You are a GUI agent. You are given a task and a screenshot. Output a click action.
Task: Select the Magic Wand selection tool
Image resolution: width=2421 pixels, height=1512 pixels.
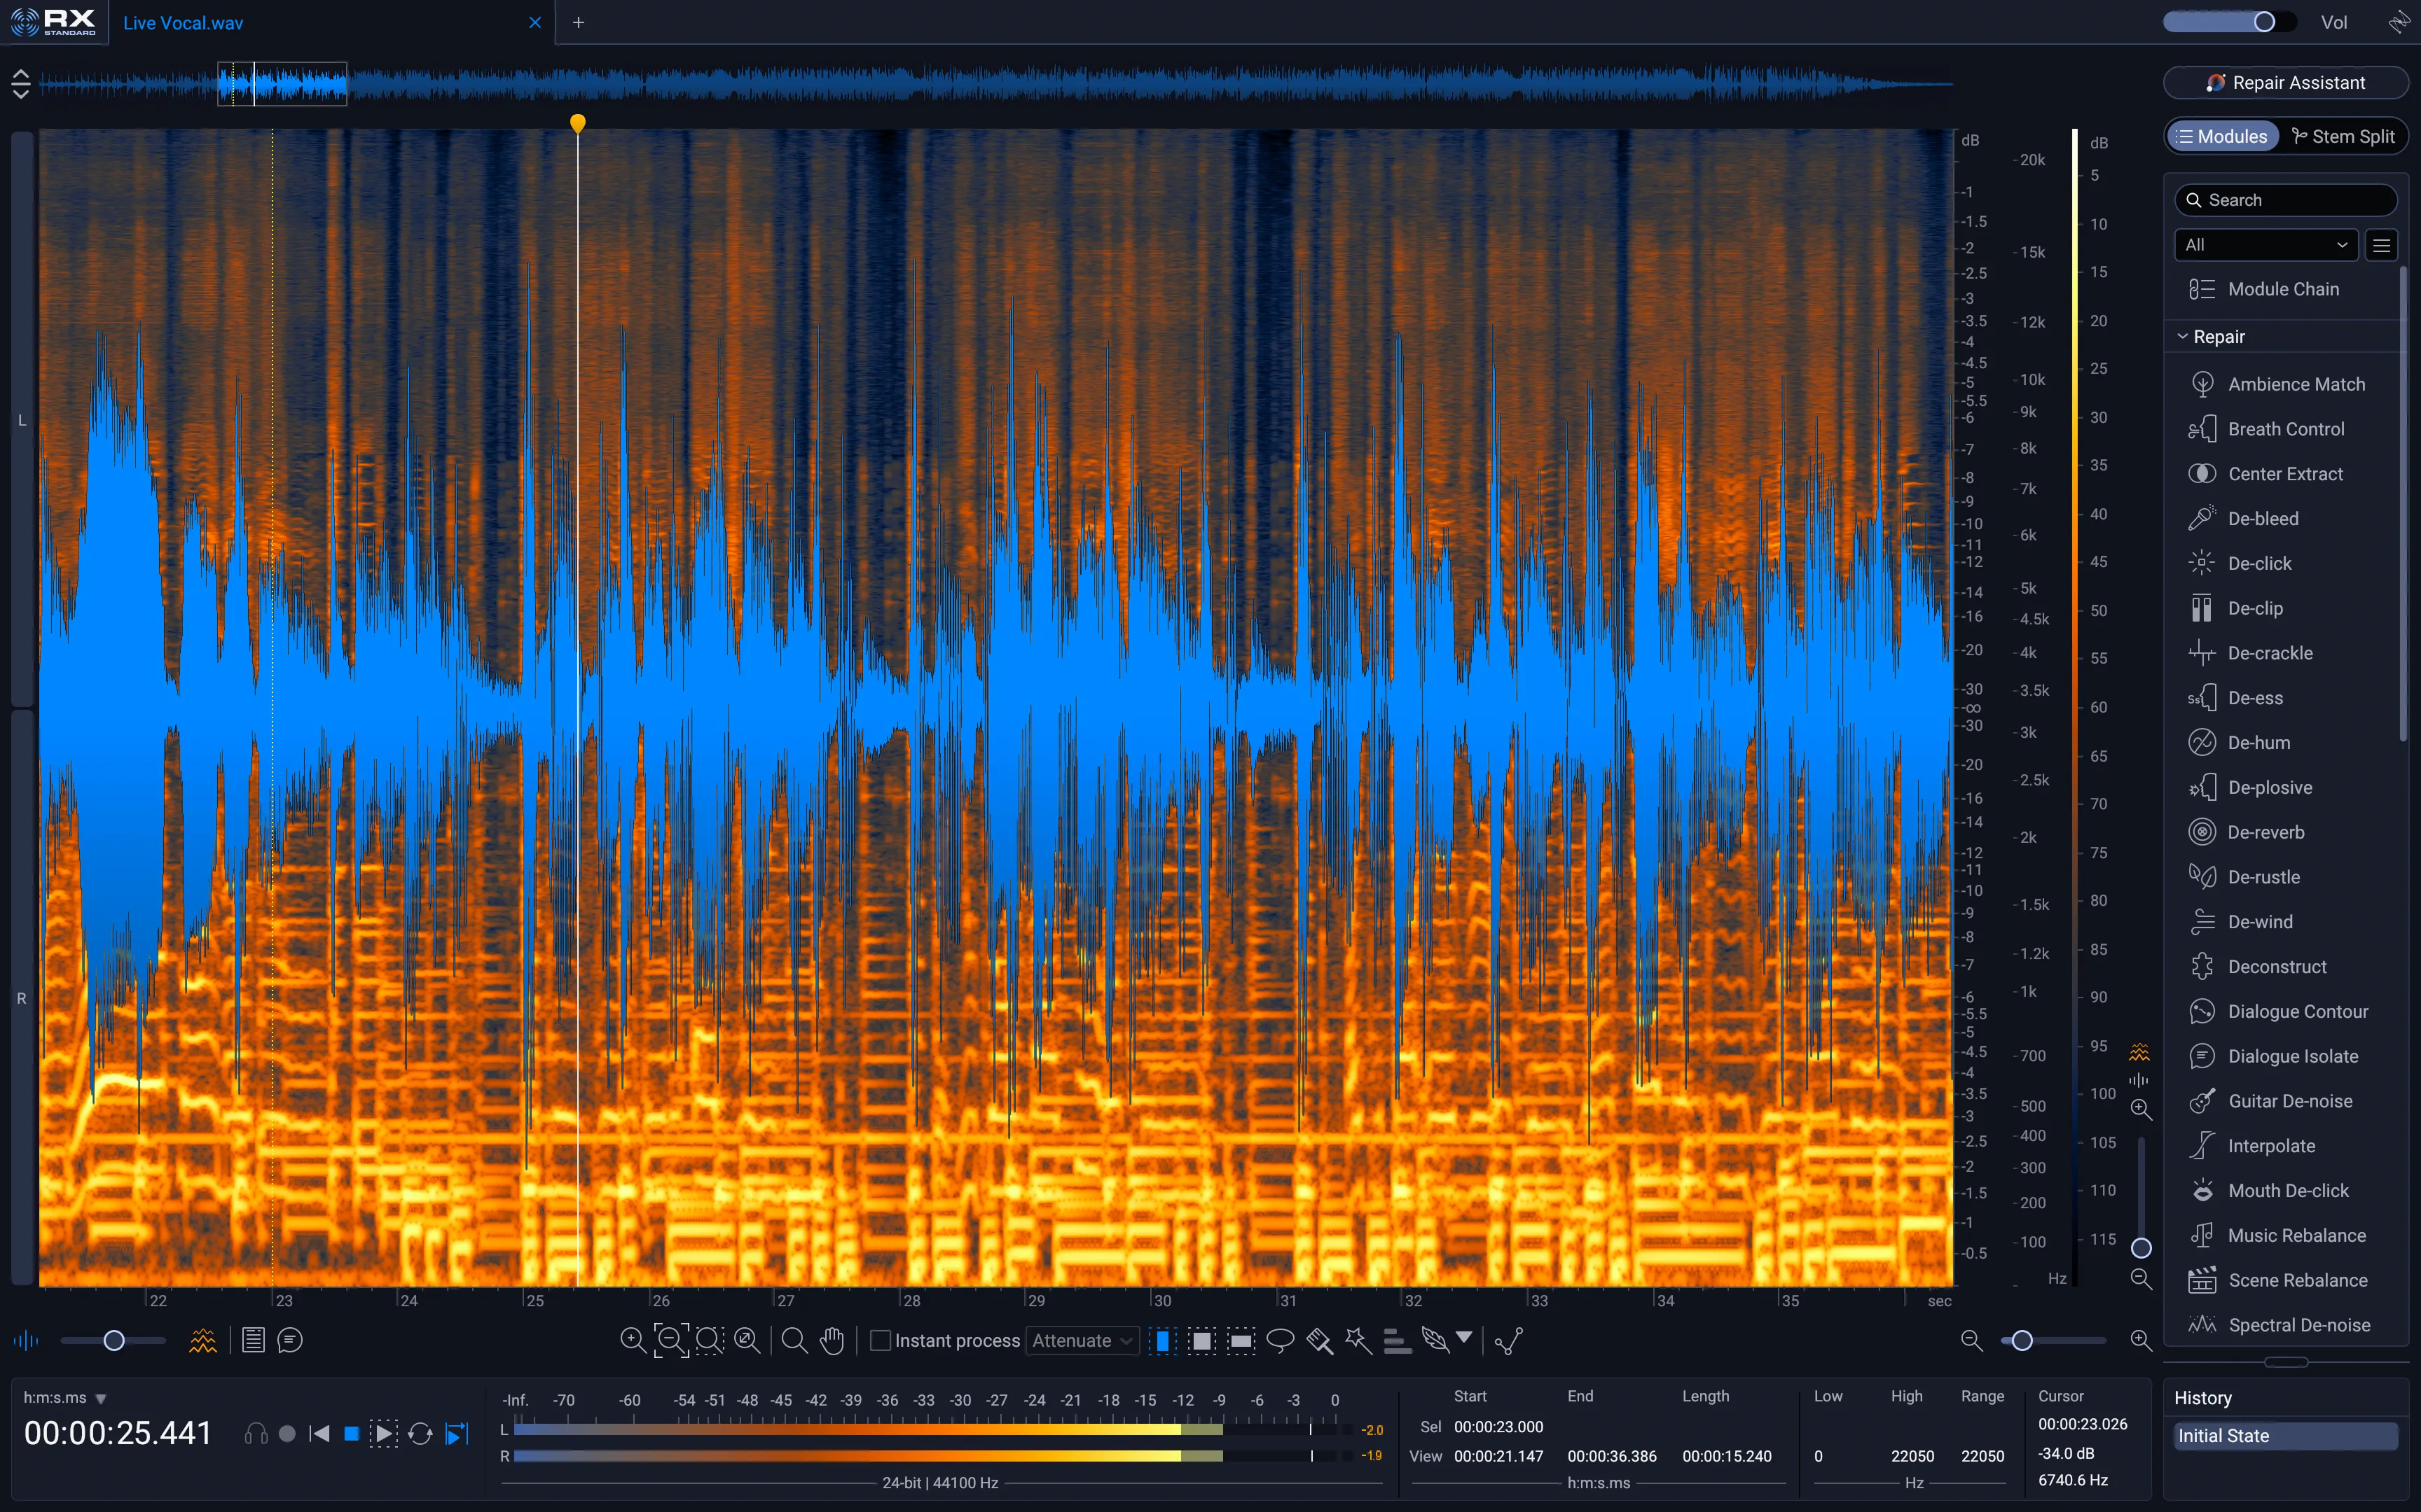click(x=1358, y=1340)
